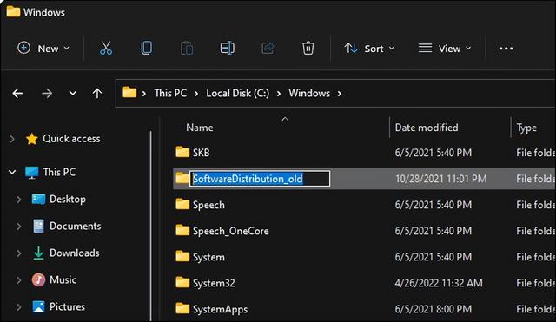The height and width of the screenshot is (322, 556).
Task: Expand the Downloads folder in sidebar
Action: click(18, 253)
